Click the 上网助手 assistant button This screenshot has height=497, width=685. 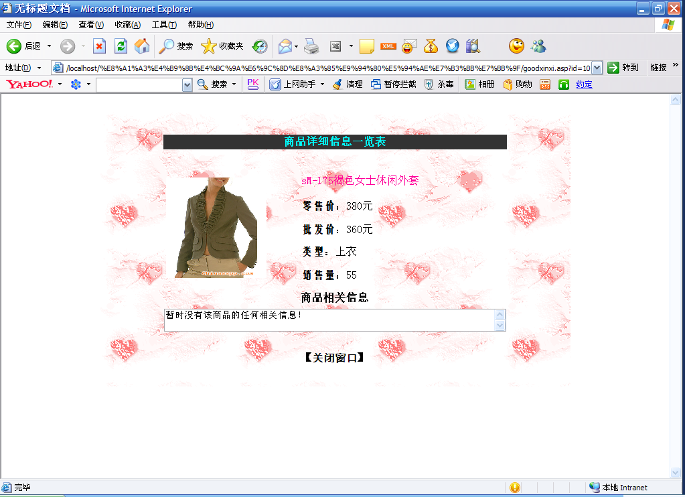[292, 84]
